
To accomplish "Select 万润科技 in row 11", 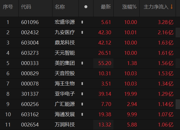I will click(x=65, y=124).
